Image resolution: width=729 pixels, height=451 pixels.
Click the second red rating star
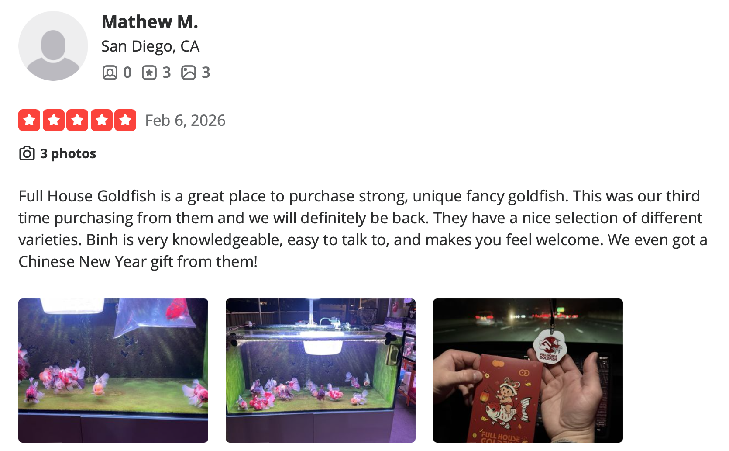coord(53,120)
